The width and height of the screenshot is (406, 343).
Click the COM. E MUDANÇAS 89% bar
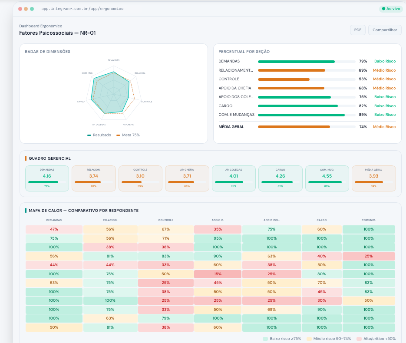(x=307, y=115)
